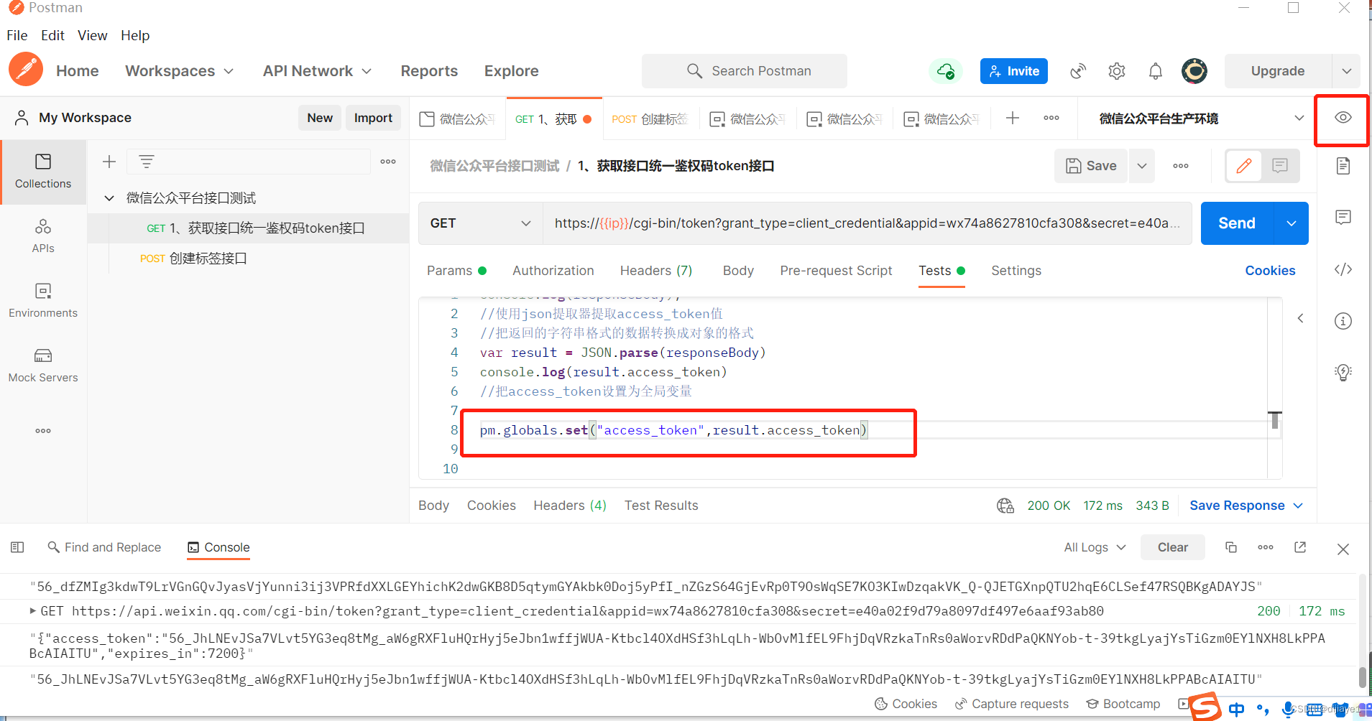This screenshot has width=1372, height=721.
Task: Open APIs in the sidebar
Action: [43, 236]
